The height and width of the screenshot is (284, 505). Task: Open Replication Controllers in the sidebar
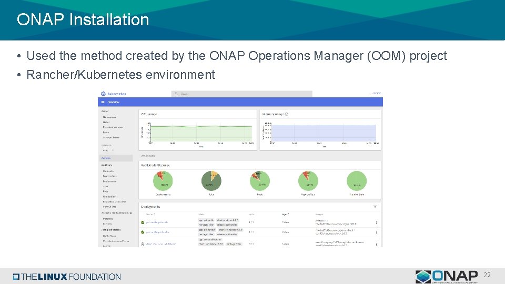coord(114,201)
